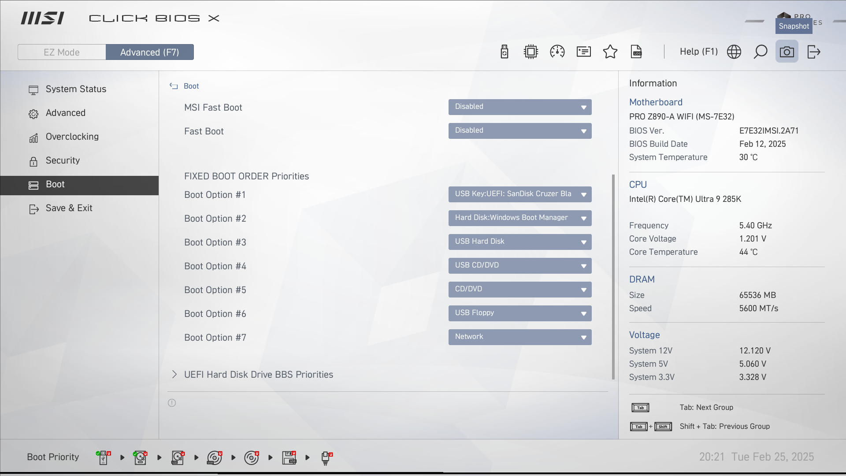Open the Boot Option #7 Network dropdown

pos(520,337)
